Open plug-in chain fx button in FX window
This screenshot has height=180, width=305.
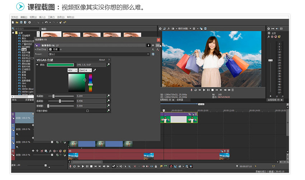[153, 50]
